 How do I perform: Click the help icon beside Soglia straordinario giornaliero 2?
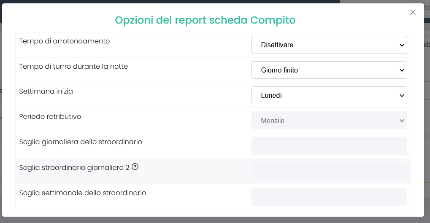[x=135, y=167]
